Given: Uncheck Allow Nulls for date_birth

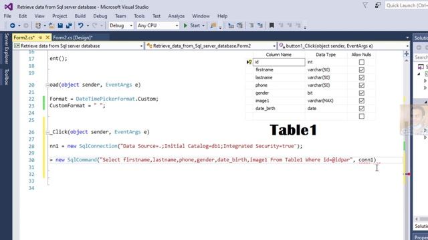Looking at the screenshot, I should (362, 109).
